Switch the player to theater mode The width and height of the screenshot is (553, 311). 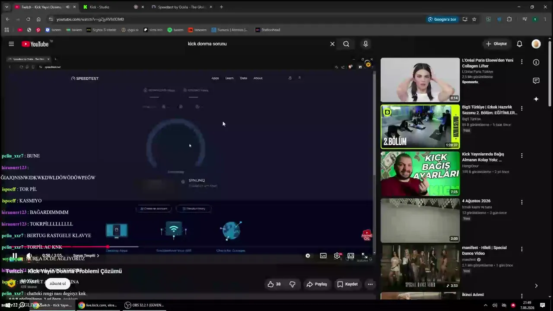click(351, 256)
